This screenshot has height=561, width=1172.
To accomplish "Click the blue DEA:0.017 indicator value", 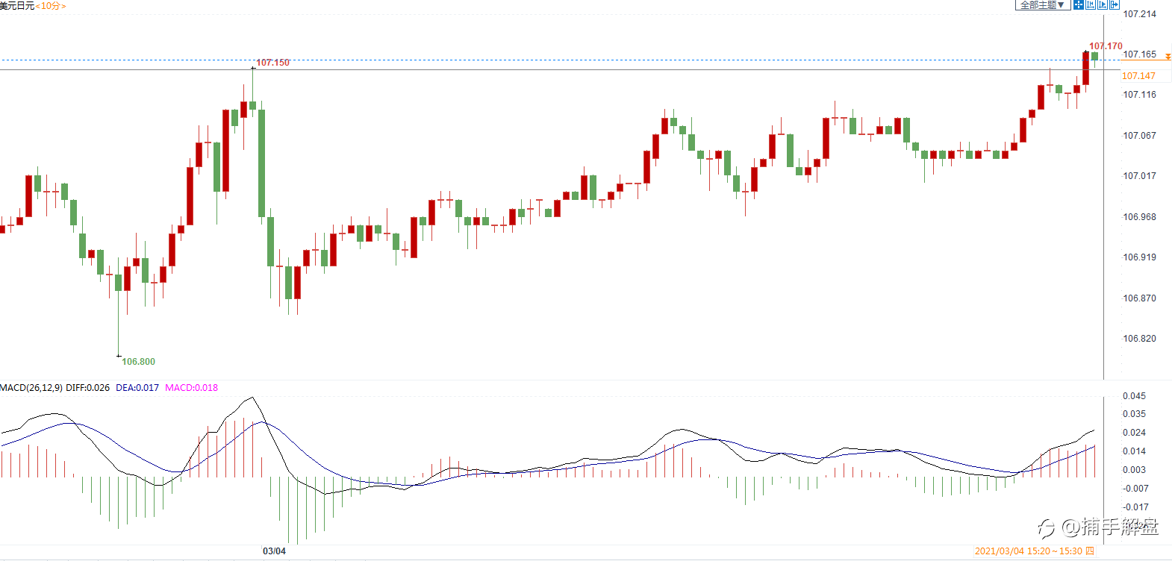I will (137, 388).
